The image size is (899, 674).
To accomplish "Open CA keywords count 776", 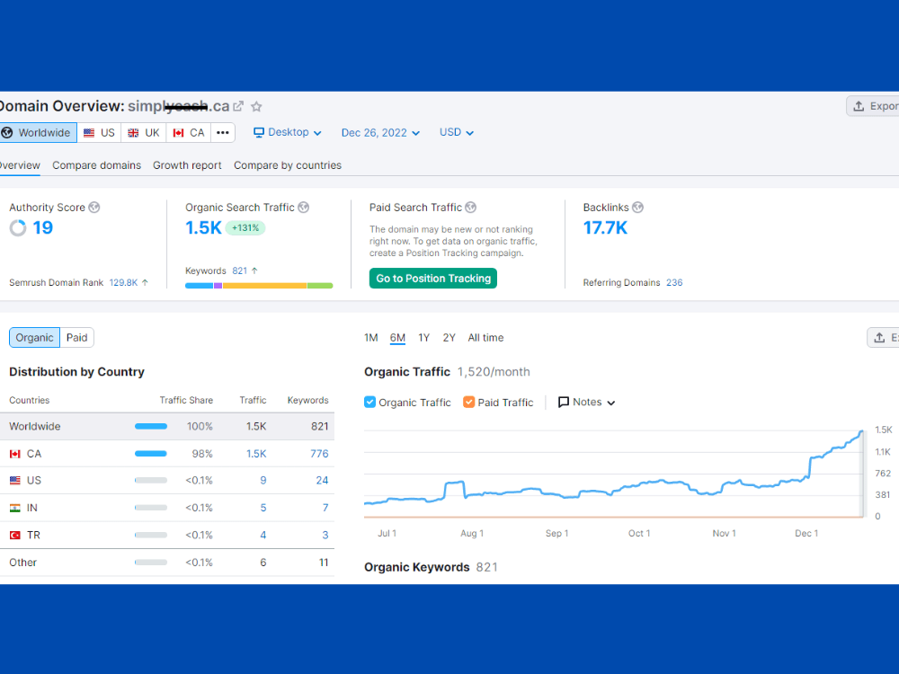I will point(319,454).
